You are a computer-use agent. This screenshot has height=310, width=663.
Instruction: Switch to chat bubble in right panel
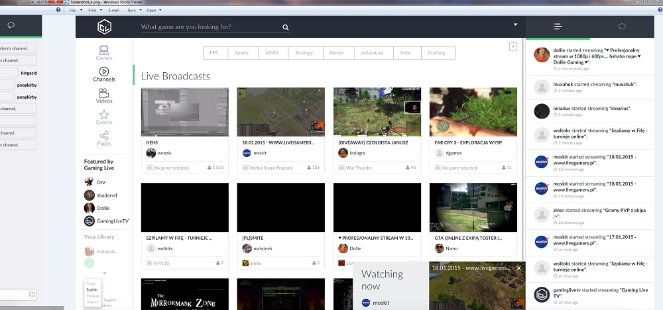[622, 26]
